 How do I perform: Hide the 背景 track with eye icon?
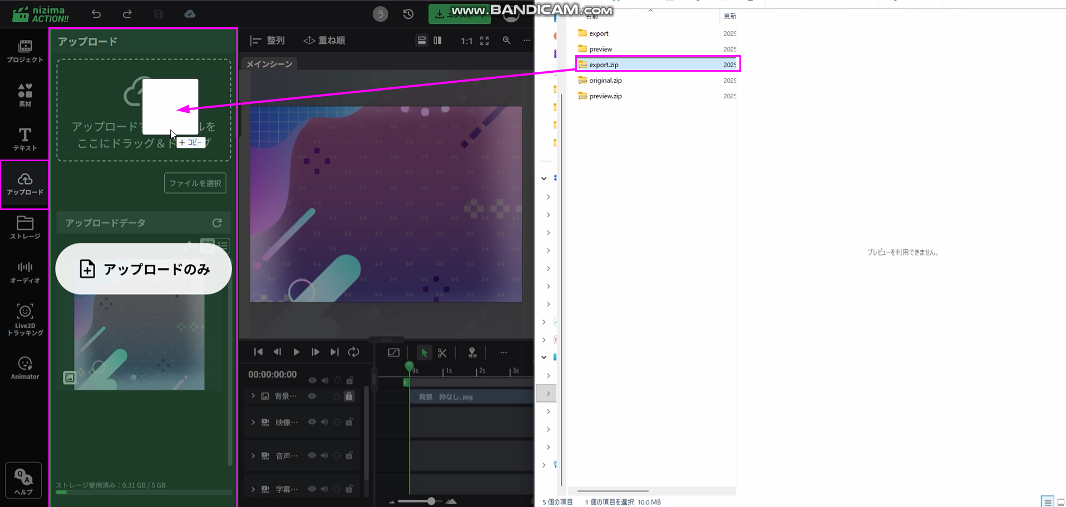pyautogui.click(x=312, y=396)
